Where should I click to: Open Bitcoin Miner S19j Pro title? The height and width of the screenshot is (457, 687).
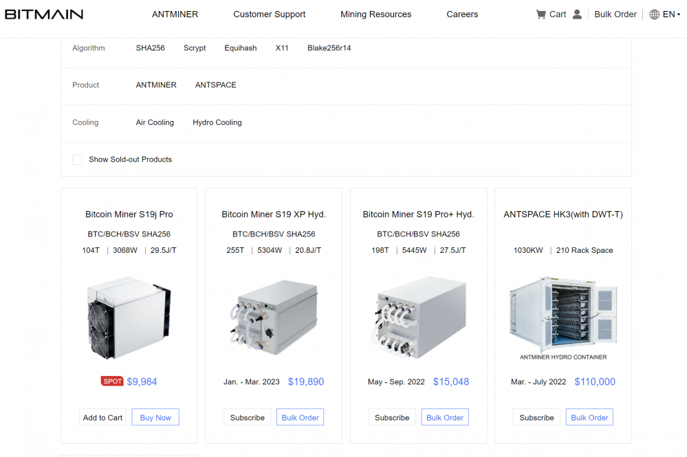tap(129, 214)
